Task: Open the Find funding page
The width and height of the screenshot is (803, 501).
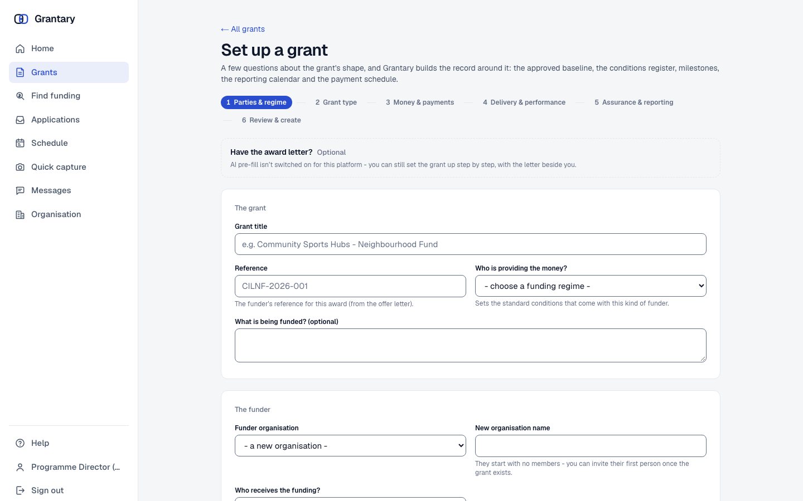Action: pos(69,96)
